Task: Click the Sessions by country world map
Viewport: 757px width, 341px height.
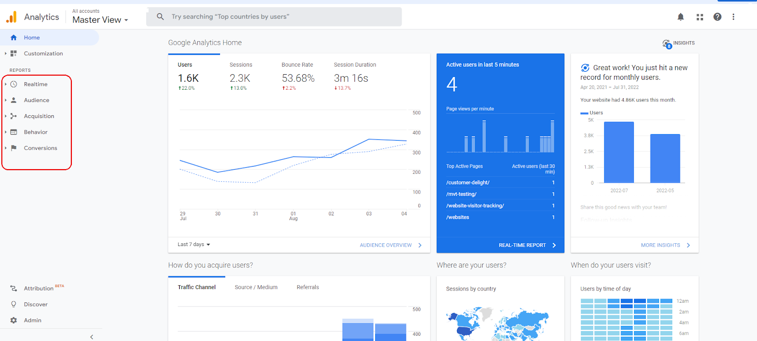Action: click(498, 324)
